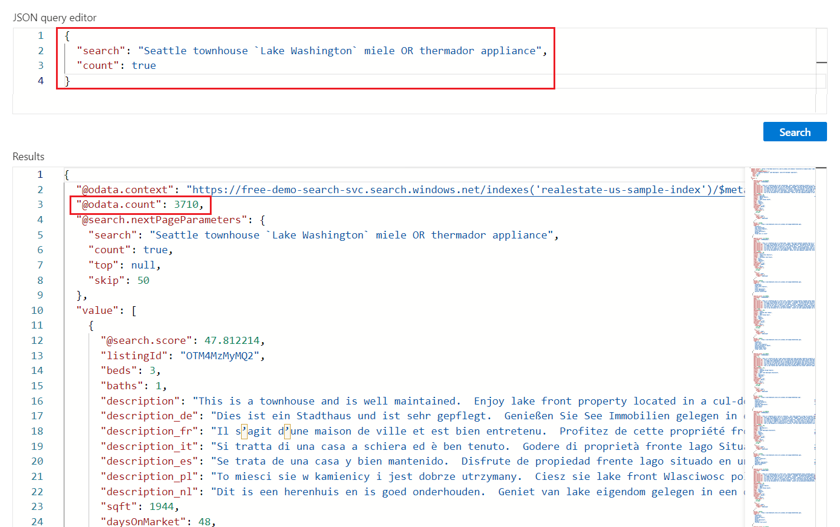Click the "value": [ line in Results

click(106, 310)
